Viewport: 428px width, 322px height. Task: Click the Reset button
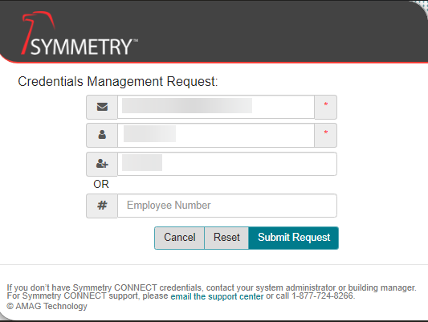coord(226,238)
